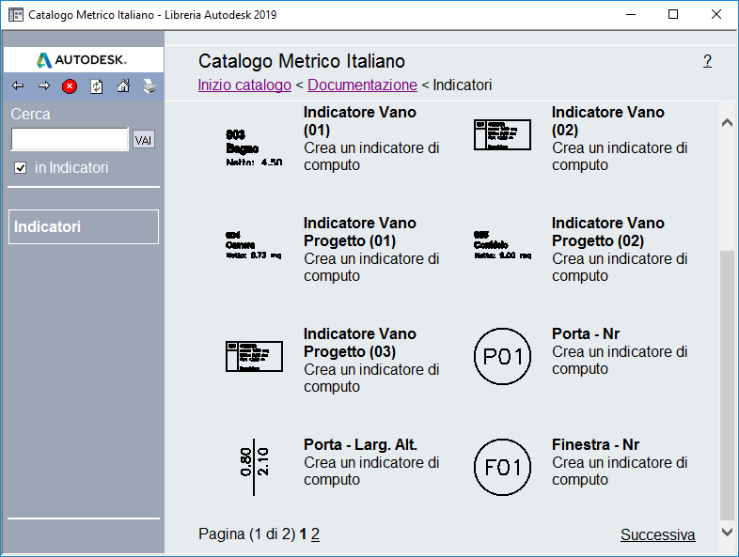This screenshot has width=739, height=557.
Task: Select the Indicatori category in the sidebar
Action: tap(83, 227)
